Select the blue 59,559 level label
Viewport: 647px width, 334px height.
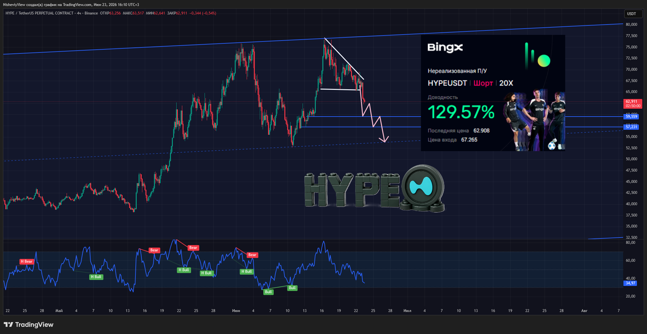point(631,117)
